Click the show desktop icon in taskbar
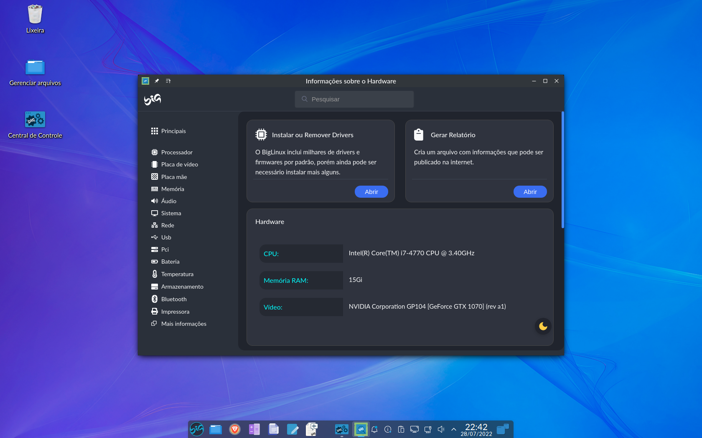This screenshot has height=438, width=702. (503, 429)
